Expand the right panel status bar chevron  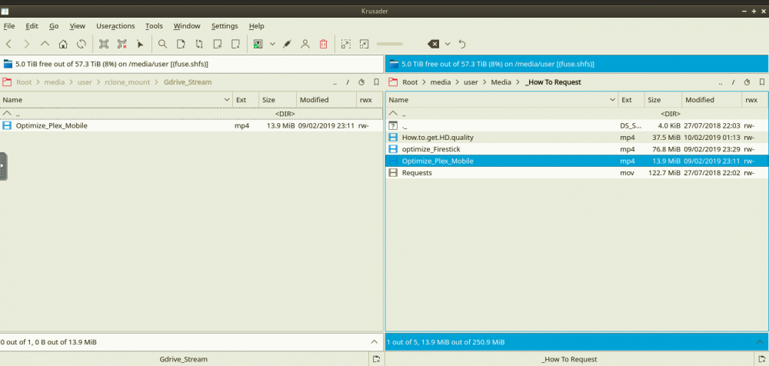760,342
